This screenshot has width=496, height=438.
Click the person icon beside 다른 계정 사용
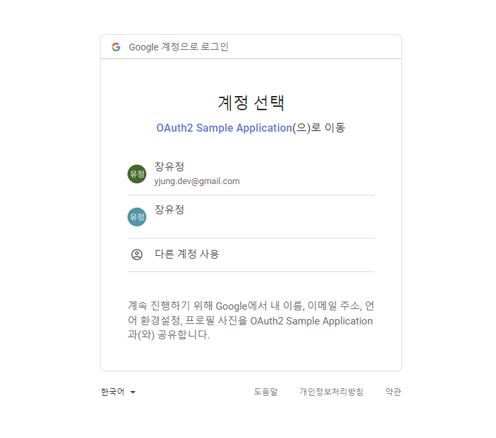(x=137, y=255)
